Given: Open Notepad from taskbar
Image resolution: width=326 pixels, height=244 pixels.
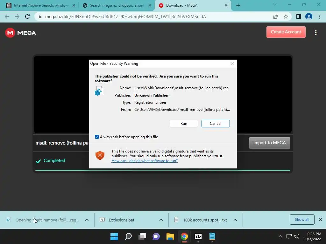Looking at the screenshot, I should pos(212,236).
